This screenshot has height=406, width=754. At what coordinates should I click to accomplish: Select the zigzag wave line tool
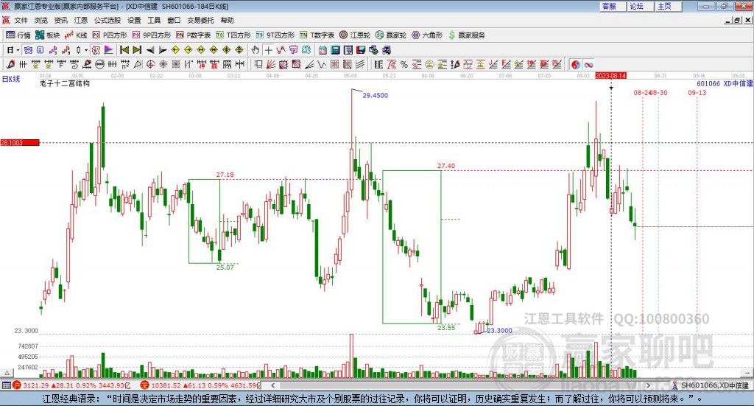[x=321, y=64]
